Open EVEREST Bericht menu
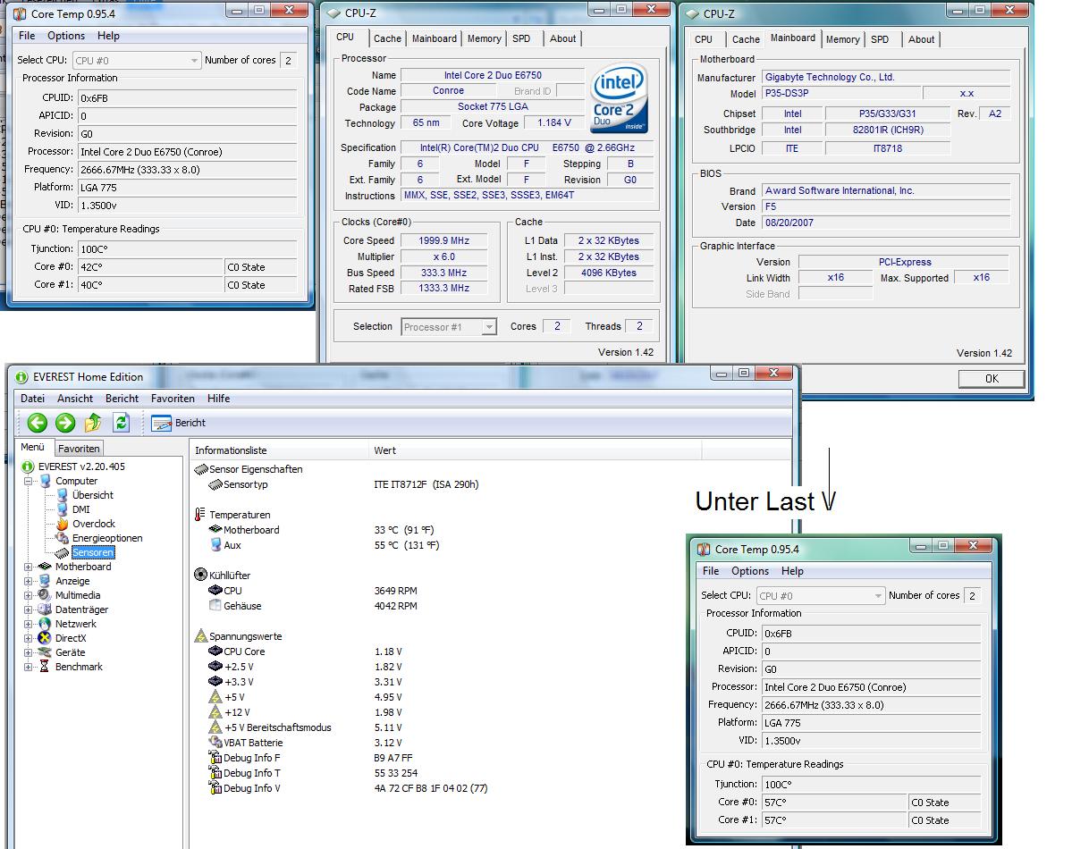 (x=122, y=399)
